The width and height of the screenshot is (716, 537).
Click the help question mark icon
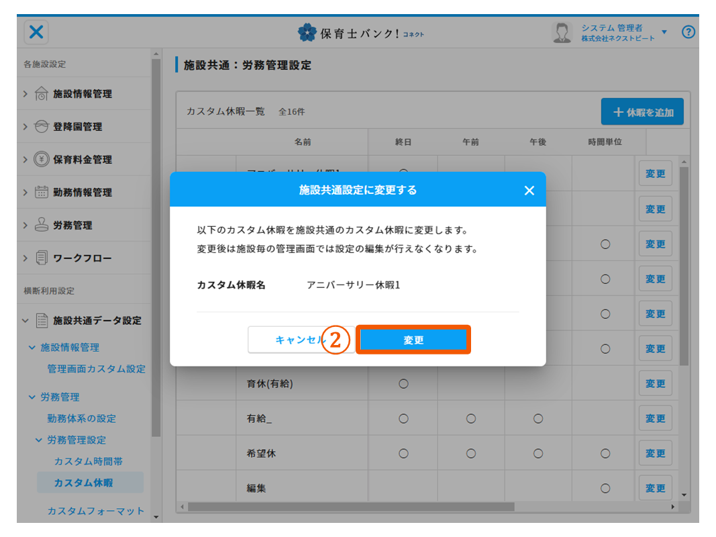[x=688, y=32]
